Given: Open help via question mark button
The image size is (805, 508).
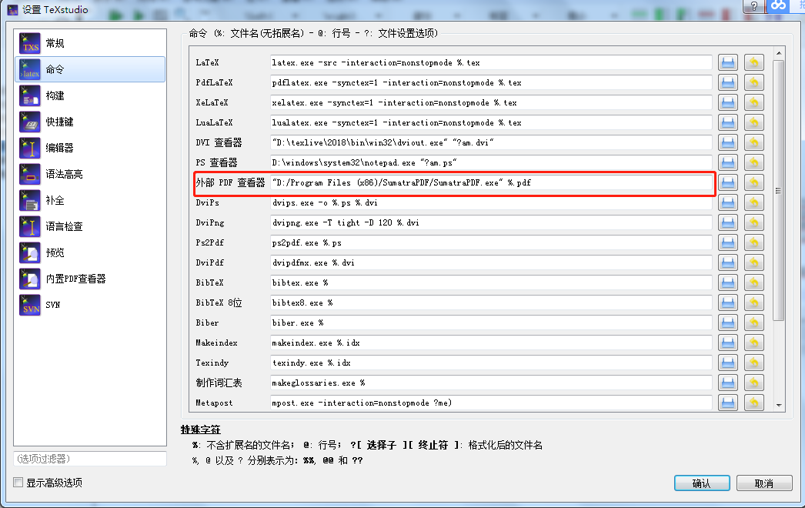Looking at the screenshot, I should 753,6.
